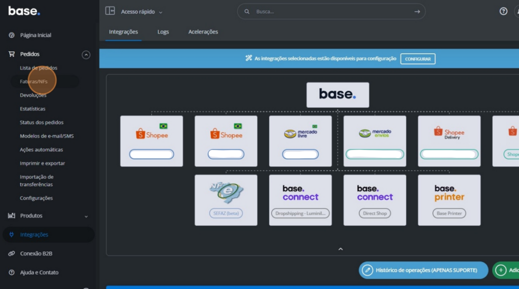The height and width of the screenshot is (289, 519).
Task: Click the Página Inicial gauge icon
Action: click(12, 35)
